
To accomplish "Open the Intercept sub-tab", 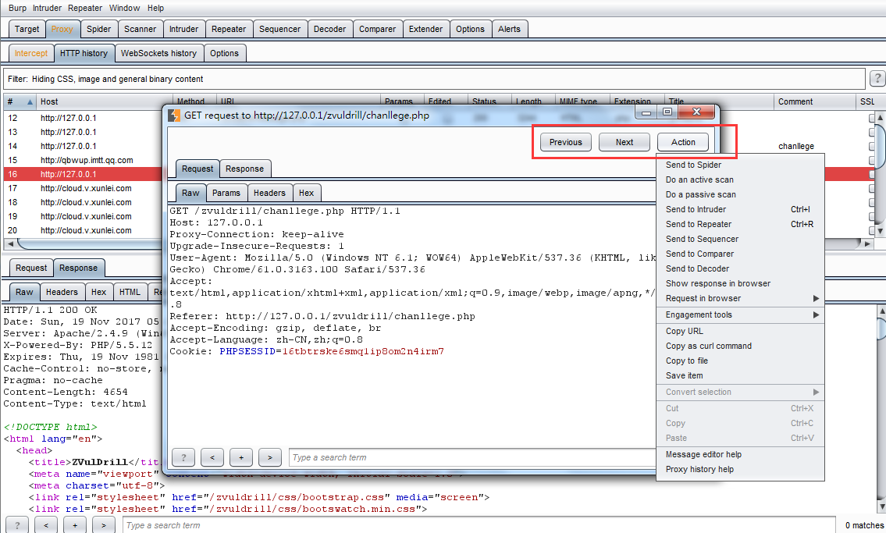I will coord(31,53).
